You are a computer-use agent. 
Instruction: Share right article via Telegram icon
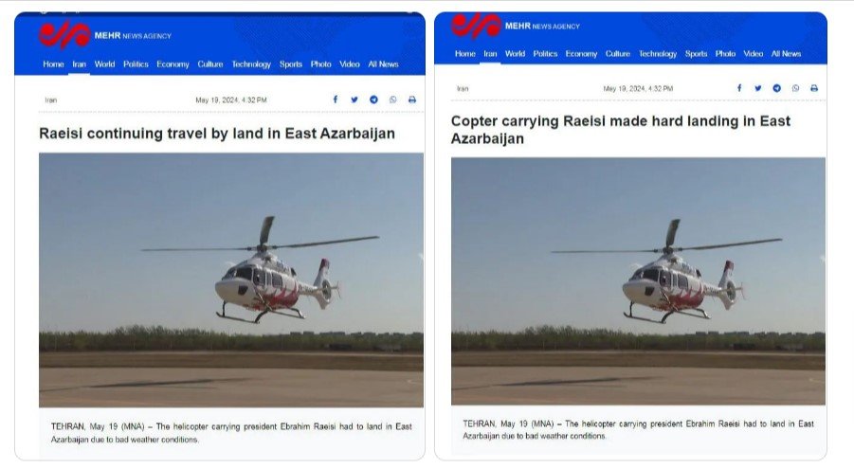[x=776, y=88]
